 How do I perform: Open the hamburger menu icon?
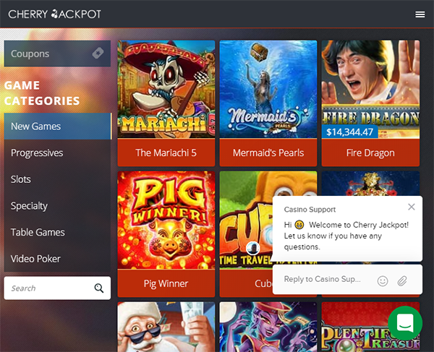pos(420,14)
